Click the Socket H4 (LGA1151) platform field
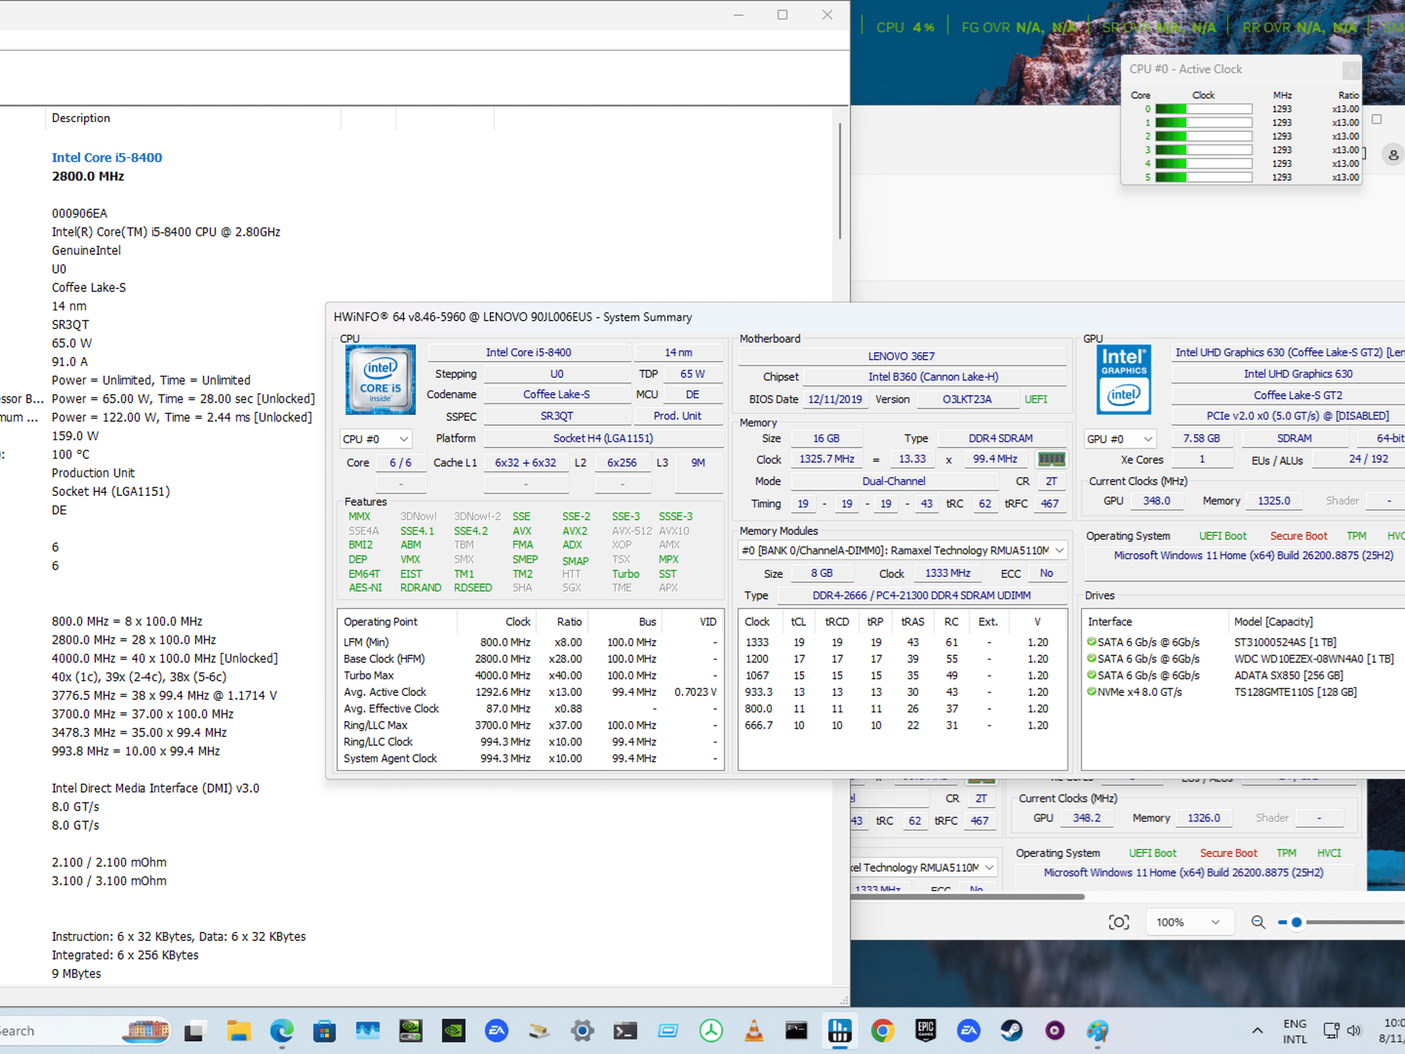The width and height of the screenshot is (1405, 1054). 603,438
